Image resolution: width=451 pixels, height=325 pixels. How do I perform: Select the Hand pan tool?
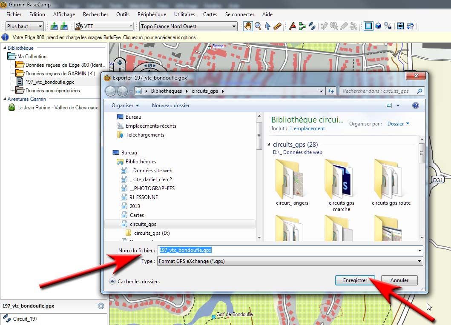pyautogui.click(x=248, y=26)
